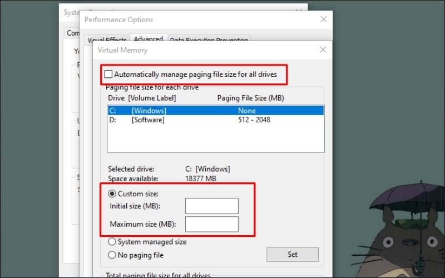
Task: Click the Initial size (MB) input field
Action: [x=211, y=206]
